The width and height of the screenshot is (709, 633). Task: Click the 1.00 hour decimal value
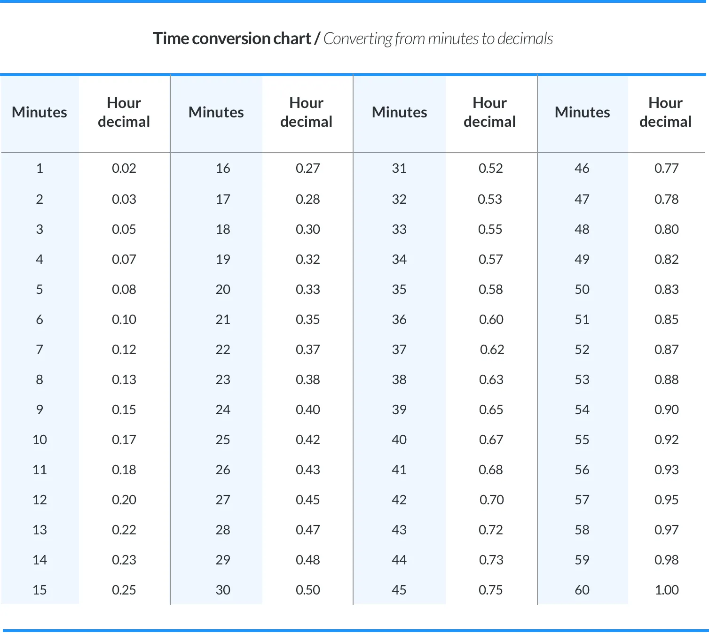point(667,590)
